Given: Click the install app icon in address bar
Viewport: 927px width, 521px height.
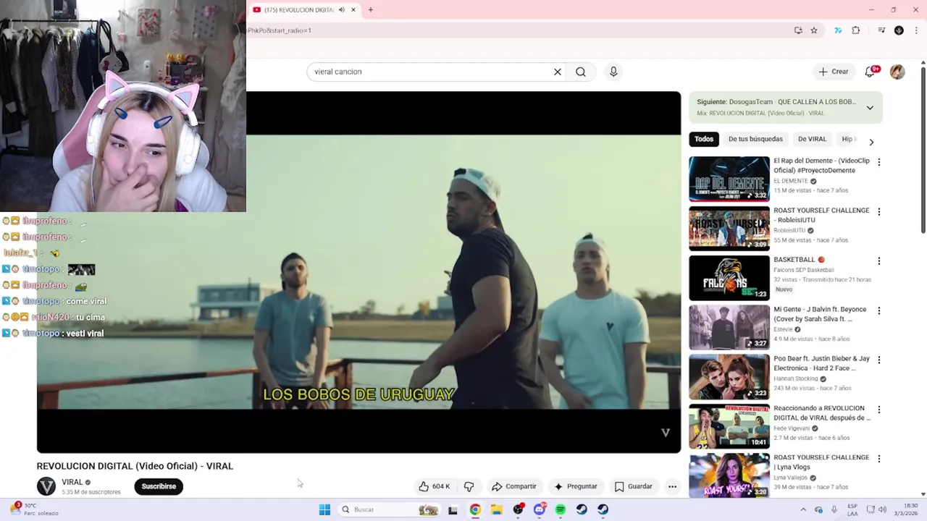Looking at the screenshot, I should pos(798,30).
